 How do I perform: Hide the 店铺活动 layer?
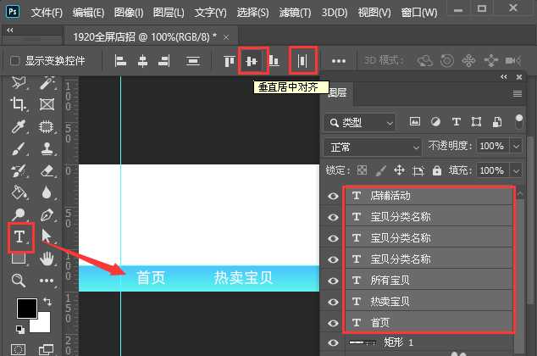pos(333,196)
